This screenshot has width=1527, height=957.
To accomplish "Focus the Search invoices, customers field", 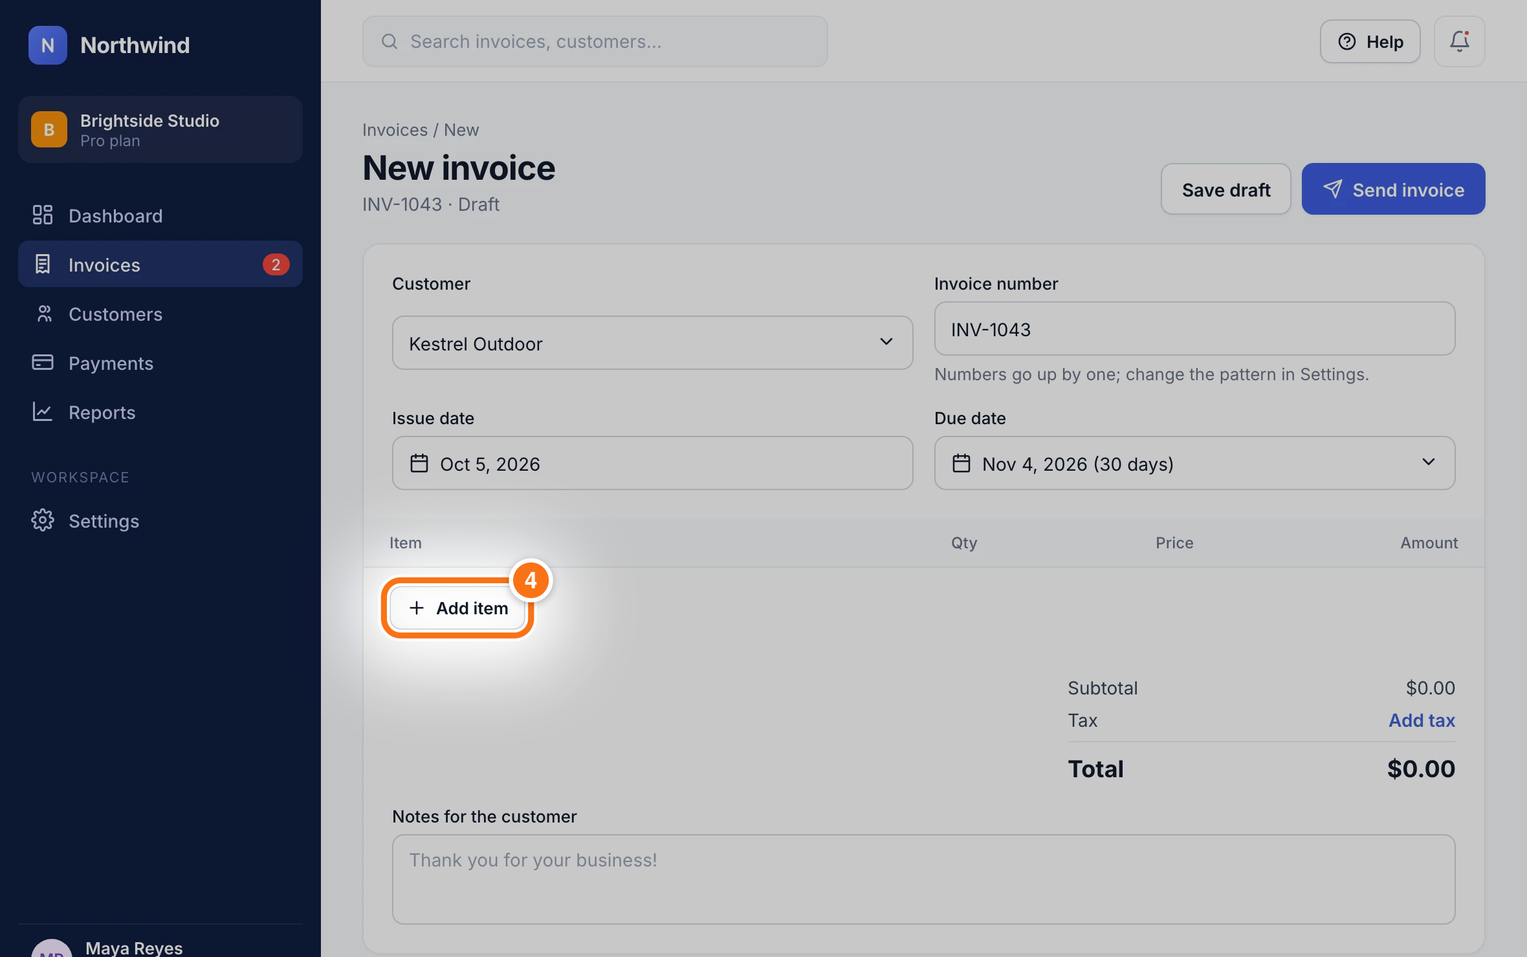I will pos(595,41).
